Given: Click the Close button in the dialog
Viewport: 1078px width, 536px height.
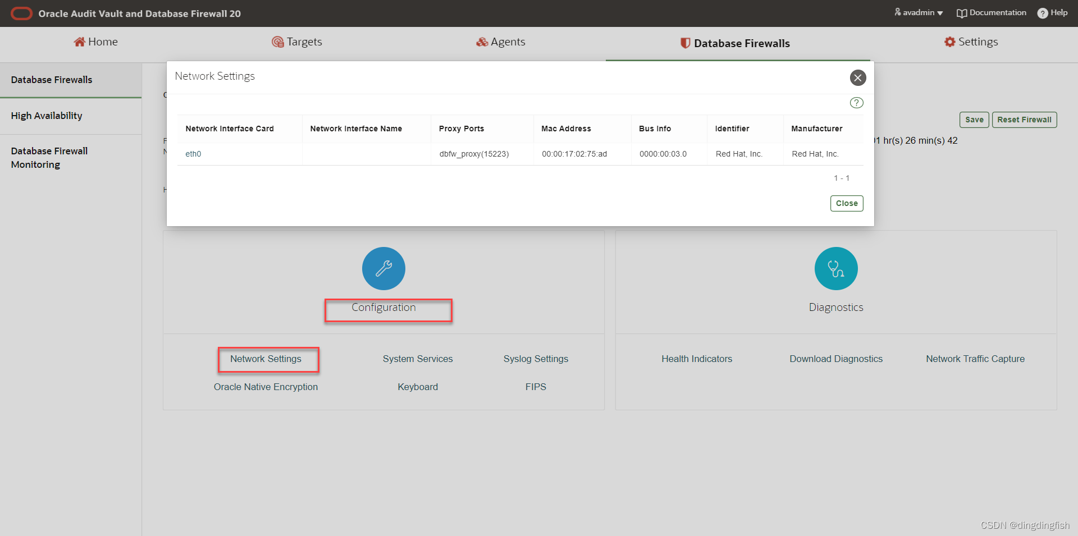Looking at the screenshot, I should pos(847,203).
